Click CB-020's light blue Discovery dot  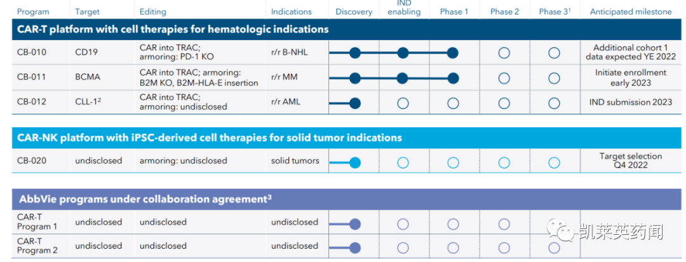355,163
